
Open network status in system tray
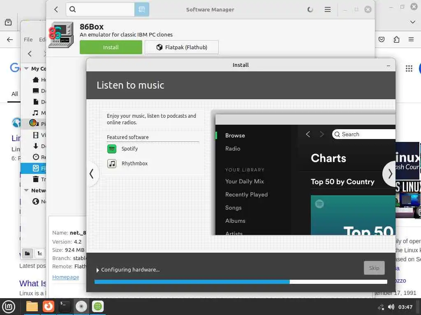(x=381, y=307)
